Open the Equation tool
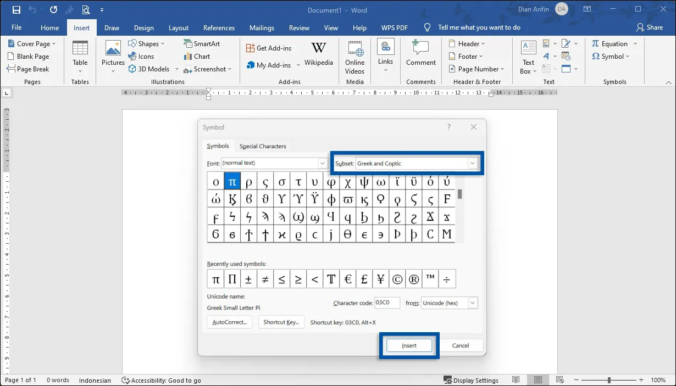This screenshot has height=386, width=676. tap(613, 43)
